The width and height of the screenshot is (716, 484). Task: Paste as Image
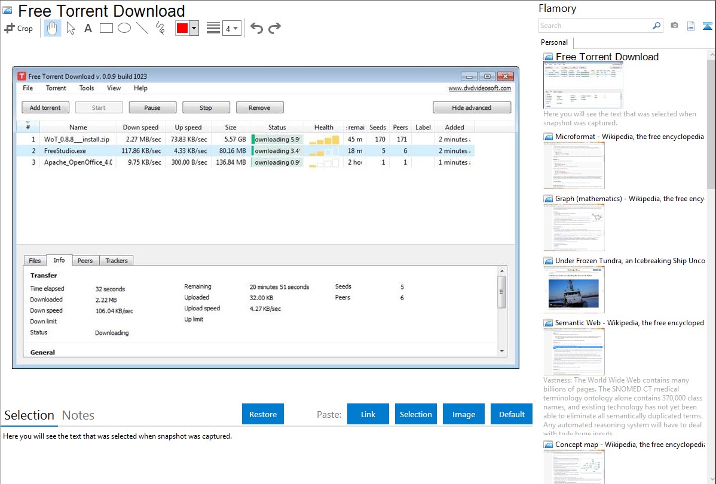[x=463, y=414]
